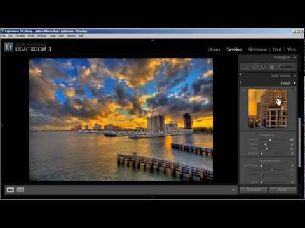Toggle the Detail panel on/off switch

(x=241, y=82)
